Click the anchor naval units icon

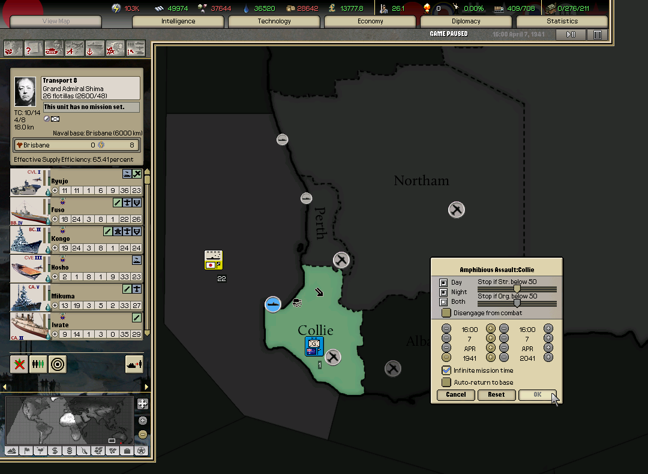point(95,48)
